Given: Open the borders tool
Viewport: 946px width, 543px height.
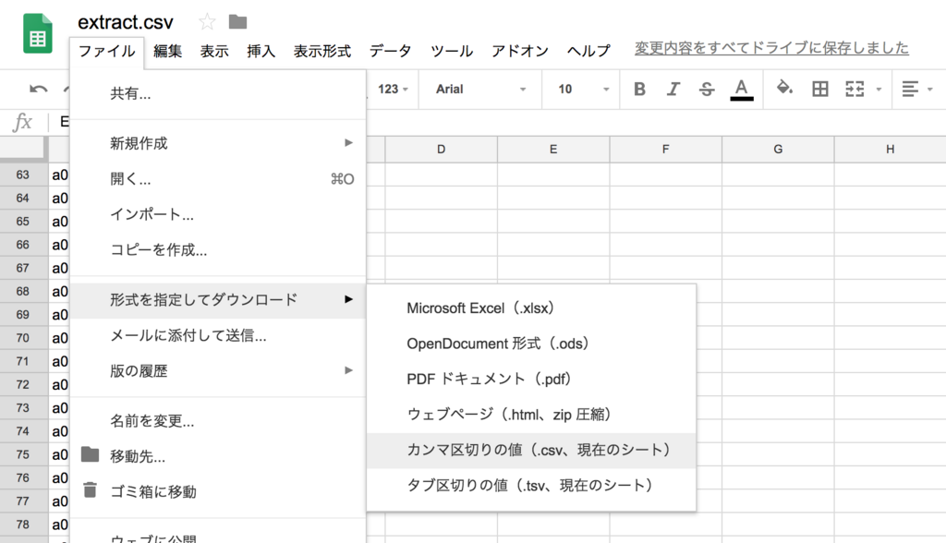Looking at the screenshot, I should coord(820,90).
